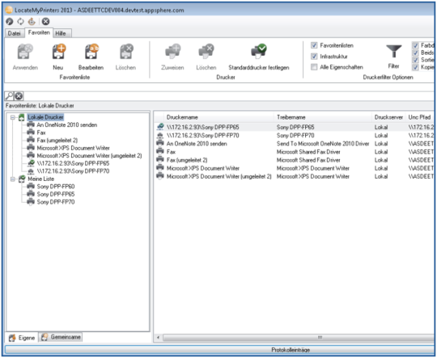Open the Filter funnel icon

pos(393,51)
